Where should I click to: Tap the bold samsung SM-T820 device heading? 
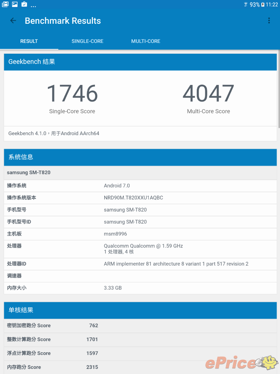28,173
